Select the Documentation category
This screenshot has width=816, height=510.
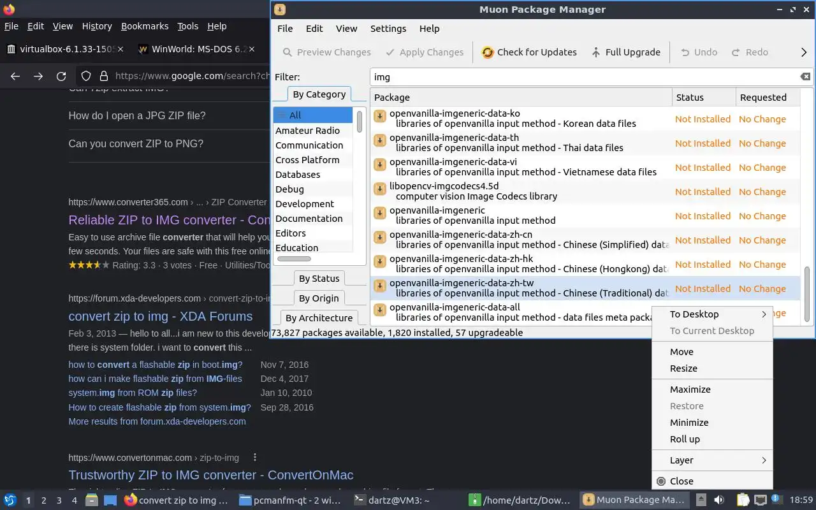click(313, 219)
